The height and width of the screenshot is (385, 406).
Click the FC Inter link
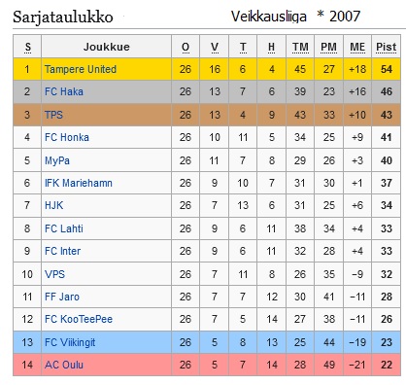tap(62, 251)
